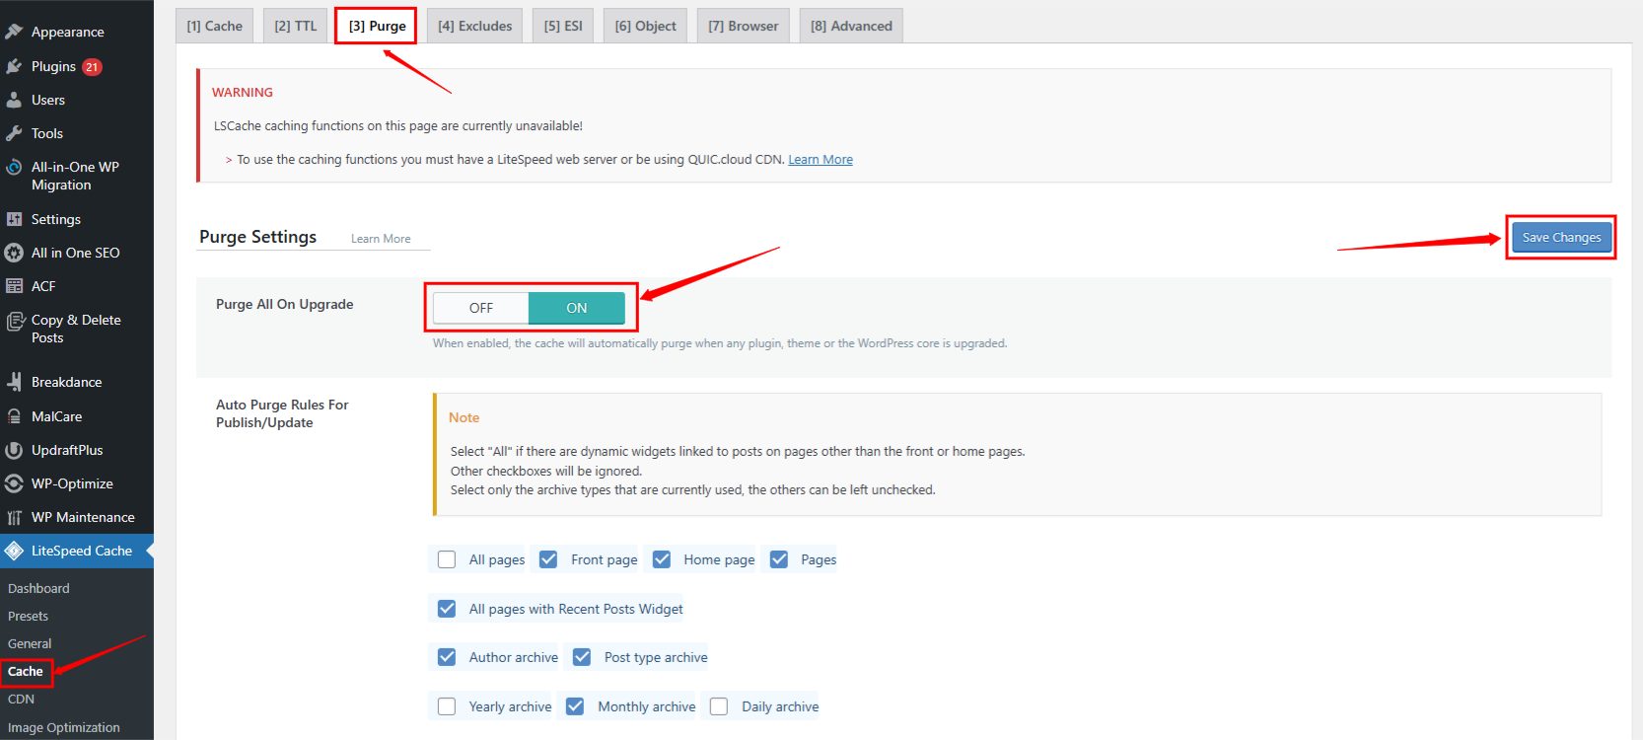Switch Purge All On Upgrade to OFF
Screen dimensions: 1643x740
[481, 308]
